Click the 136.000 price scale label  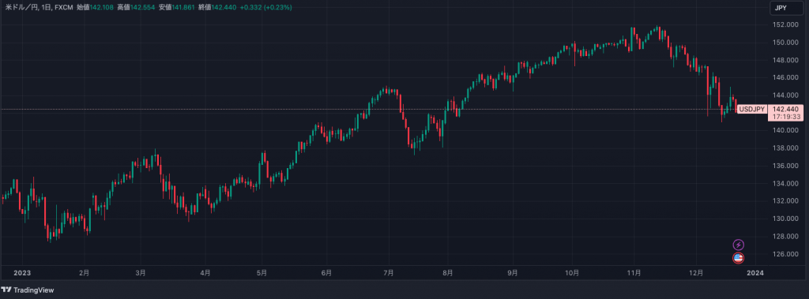pos(786,166)
